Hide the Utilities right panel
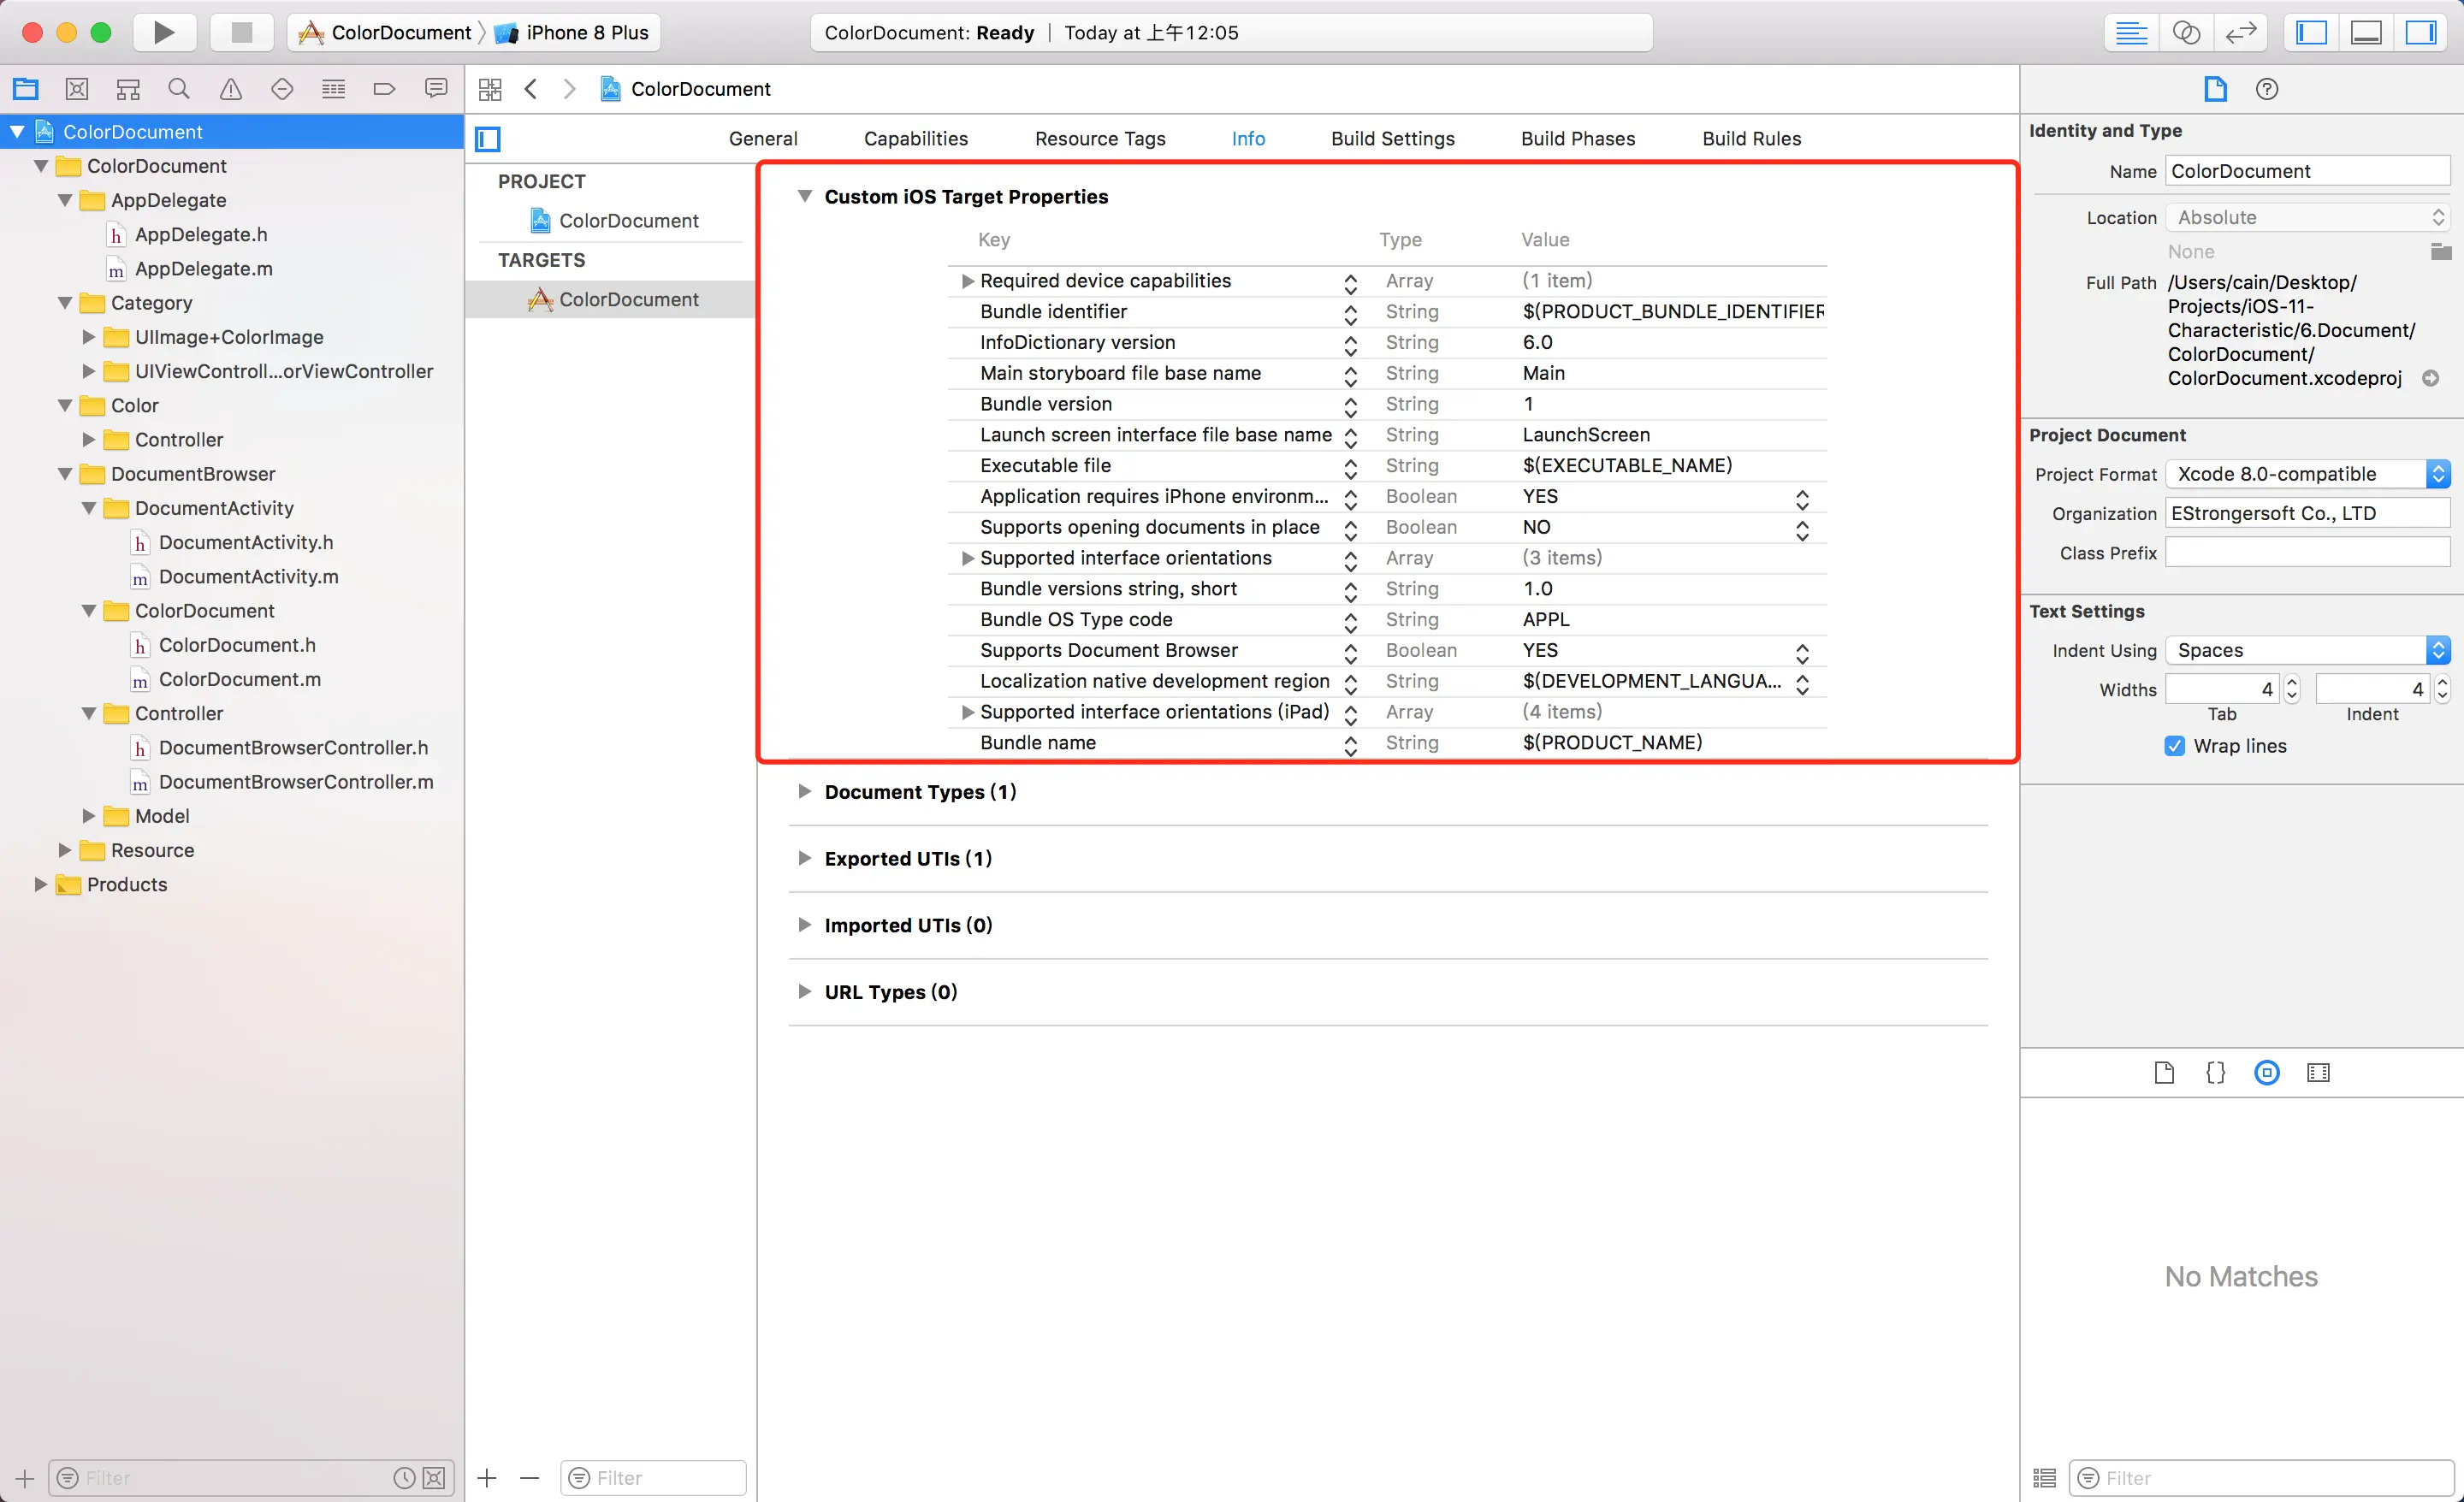Viewport: 2464px width, 1502px height. (x=2420, y=32)
